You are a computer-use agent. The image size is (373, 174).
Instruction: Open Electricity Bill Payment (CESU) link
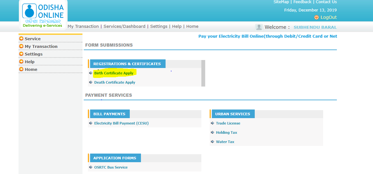click(x=121, y=123)
